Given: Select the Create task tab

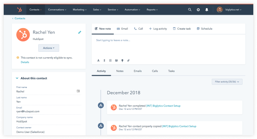Looking at the screenshot, I should tap(182, 29).
